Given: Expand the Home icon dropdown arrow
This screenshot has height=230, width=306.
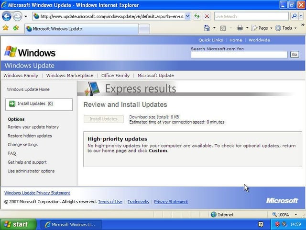Looking at the screenshot, I should pos(214,28).
